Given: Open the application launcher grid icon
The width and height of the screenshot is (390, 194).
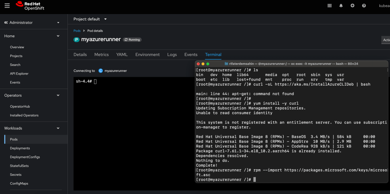Looking at the screenshot, I should coord(329,6).
